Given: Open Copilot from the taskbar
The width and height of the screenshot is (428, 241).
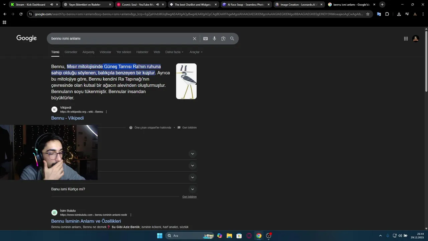Looking at the screenshot, I should pos(219,236).
